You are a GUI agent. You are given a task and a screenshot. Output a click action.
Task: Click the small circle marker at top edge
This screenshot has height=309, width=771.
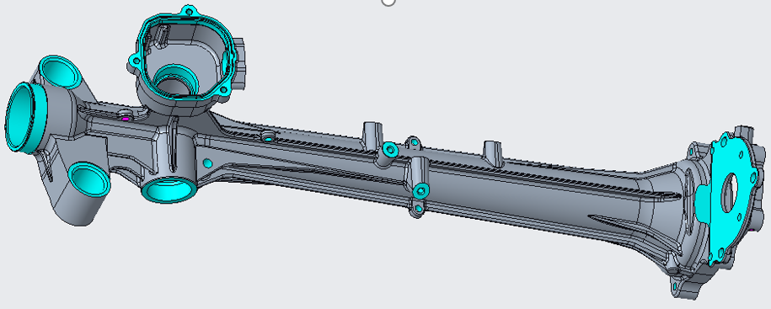(x=388, y=2)
